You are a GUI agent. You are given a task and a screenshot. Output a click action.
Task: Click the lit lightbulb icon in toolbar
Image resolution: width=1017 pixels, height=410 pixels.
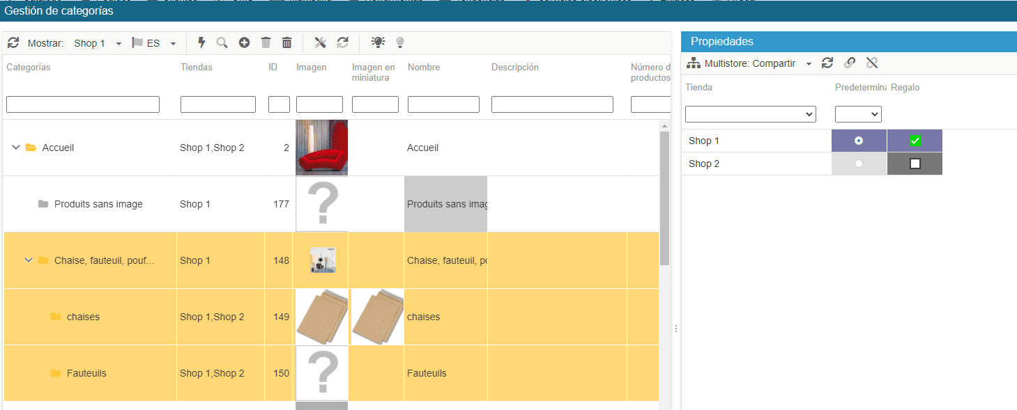point(378,42)
